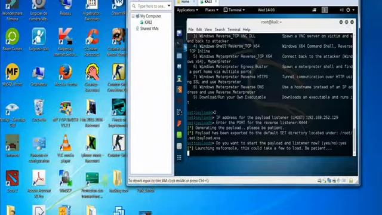Click workspace indicator 1 in the Kali top bar
The width and height of the screenshot is (382, 215).
(x=325, y=10)
